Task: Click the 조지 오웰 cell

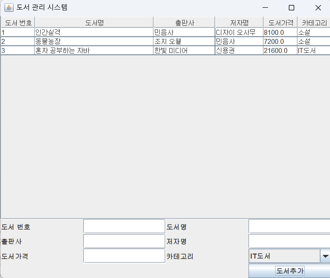Action: point(184,42)
